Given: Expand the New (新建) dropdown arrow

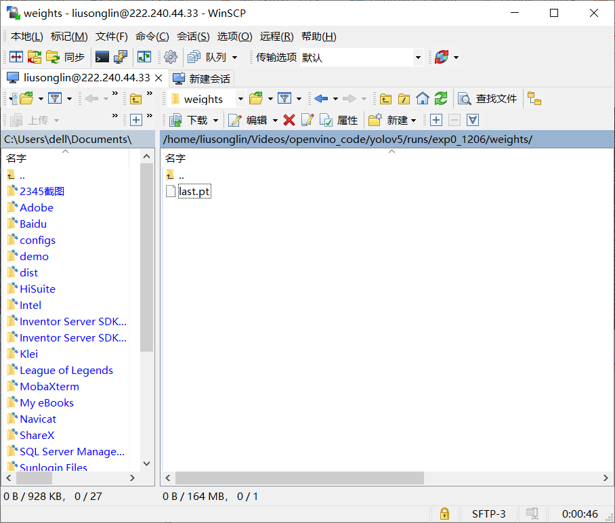Looking at the screenshot, I should coord(413,120).
